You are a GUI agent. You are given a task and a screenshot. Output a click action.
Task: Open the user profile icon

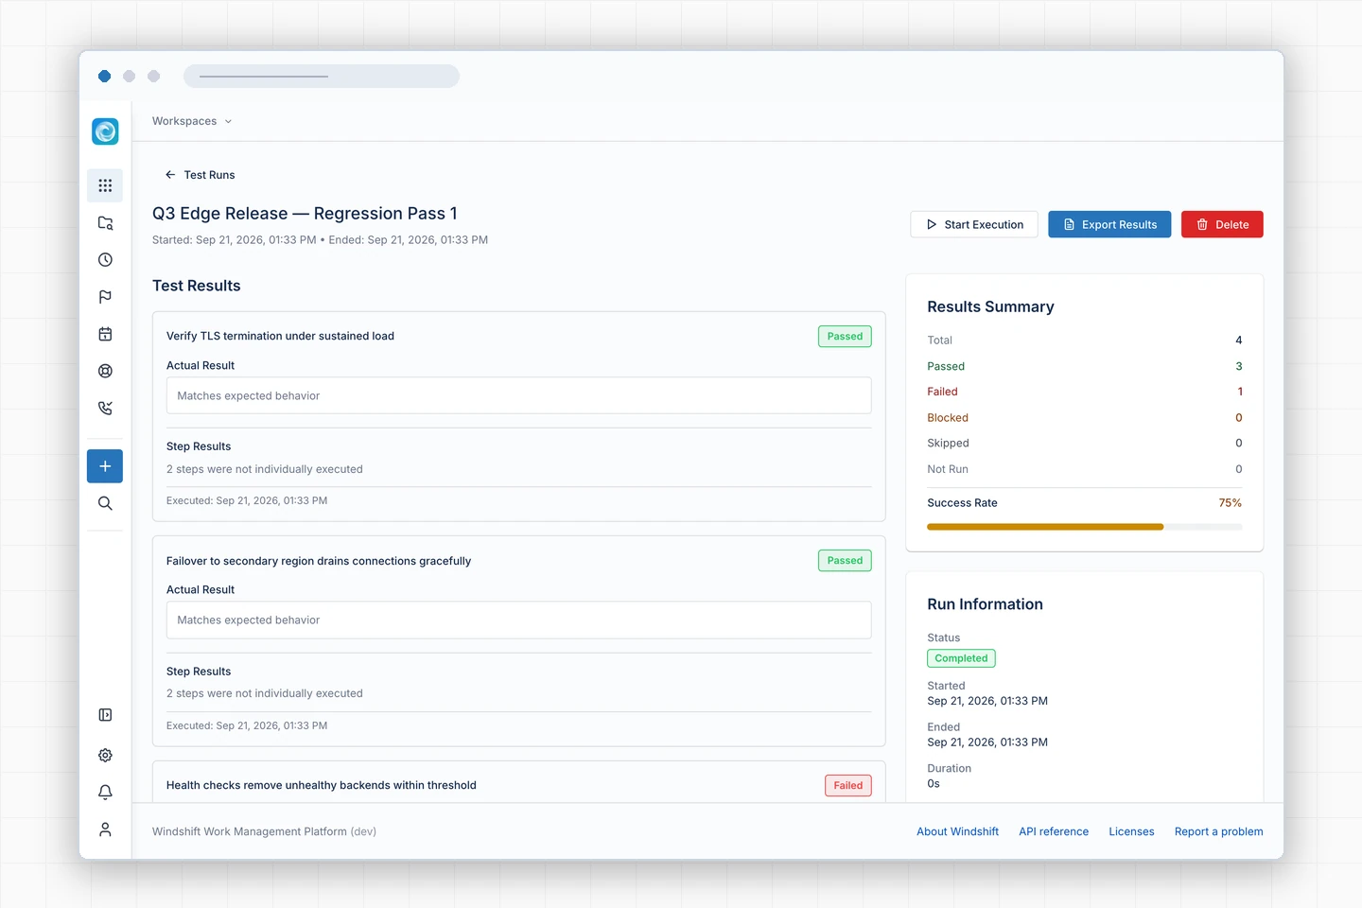[105, 829]
